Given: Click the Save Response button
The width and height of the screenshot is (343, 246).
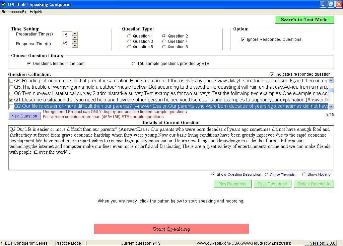Looking at the screenshot, I should [x=272, y=184].
